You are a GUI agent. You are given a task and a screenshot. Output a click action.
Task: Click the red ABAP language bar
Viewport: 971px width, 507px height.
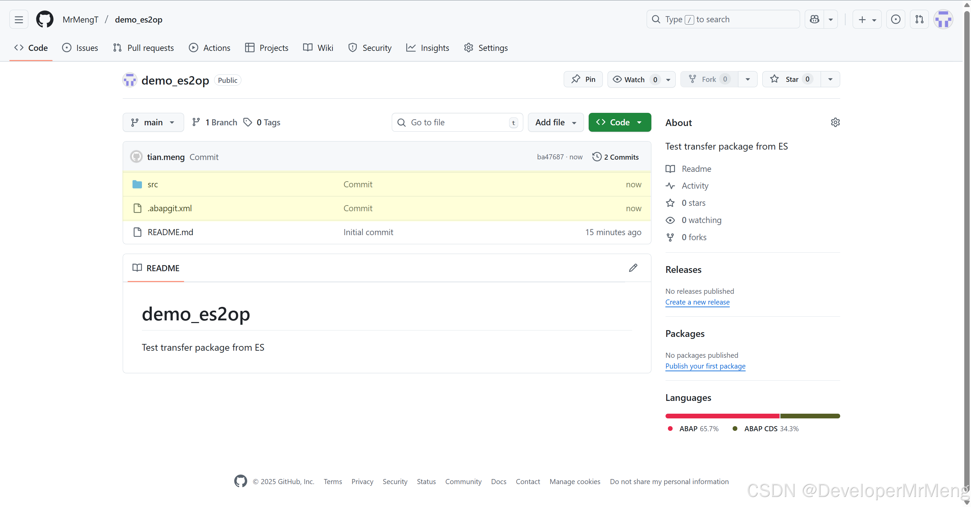(x=722, y=416)
